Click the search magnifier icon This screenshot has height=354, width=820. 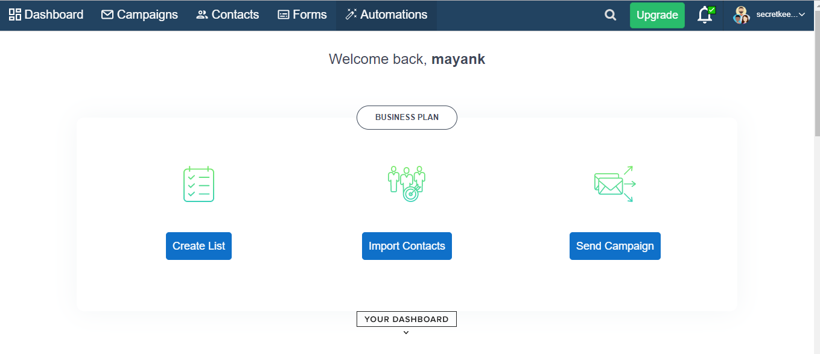point(611,15)
